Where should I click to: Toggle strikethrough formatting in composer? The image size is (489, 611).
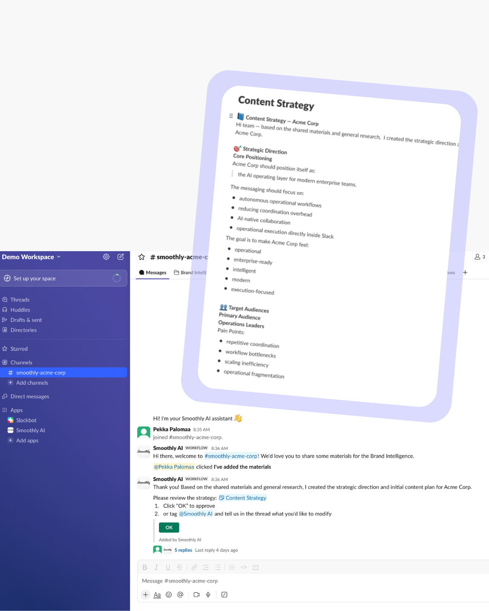pos(179,567)
